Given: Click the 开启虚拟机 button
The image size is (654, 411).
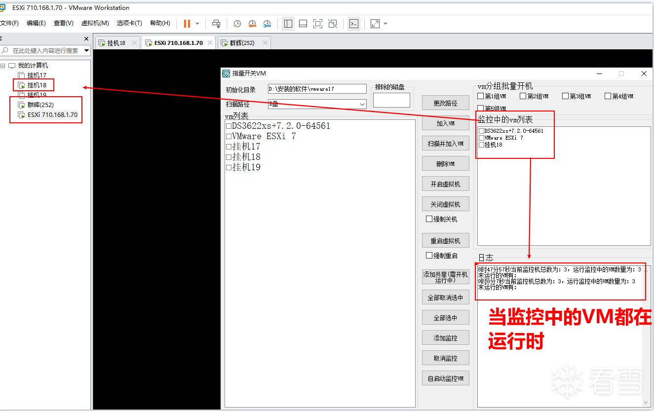Looking at the screenshot, I should [446, 184].
